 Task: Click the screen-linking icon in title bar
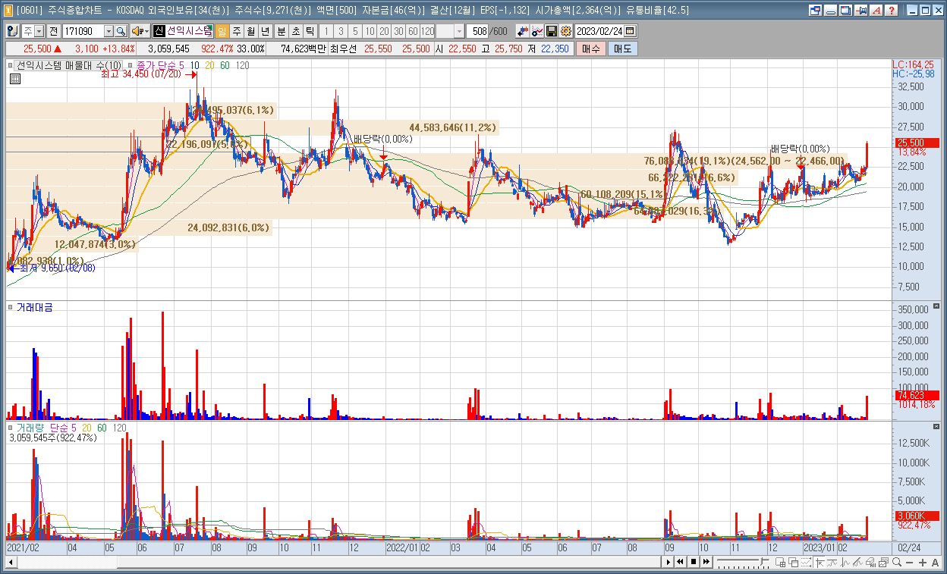815,11
